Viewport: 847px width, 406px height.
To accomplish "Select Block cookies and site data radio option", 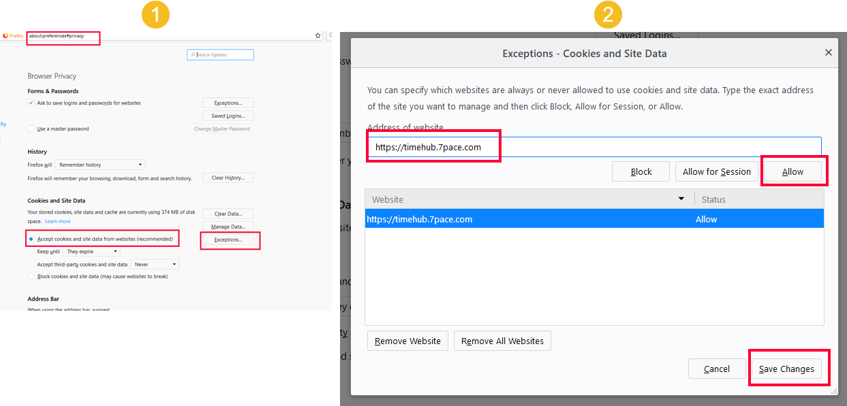I will (31, 277).
